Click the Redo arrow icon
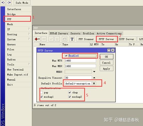143x126 pixels. [9, 3]
